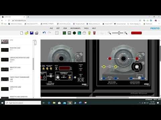Click the Windows taskbar search box
The width and height of the screenshot is (161, 120).
23,103
